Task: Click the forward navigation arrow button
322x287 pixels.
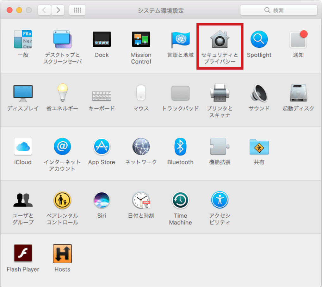Action: [58, 10]
